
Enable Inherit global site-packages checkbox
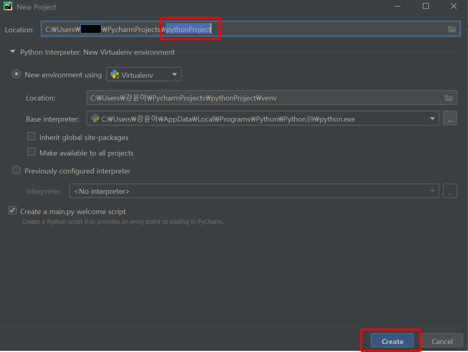31,137
